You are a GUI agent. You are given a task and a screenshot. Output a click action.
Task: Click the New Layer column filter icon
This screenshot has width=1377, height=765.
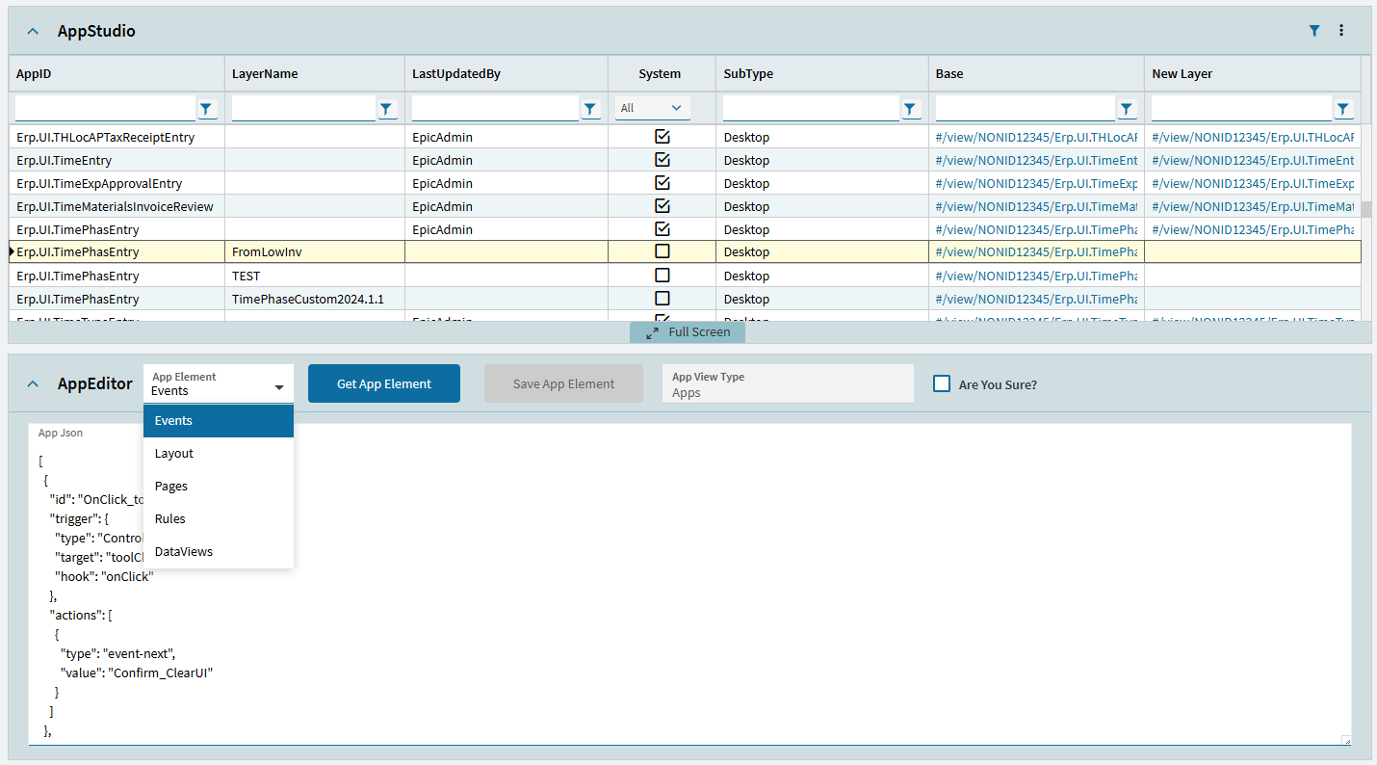pos(1343,109)
